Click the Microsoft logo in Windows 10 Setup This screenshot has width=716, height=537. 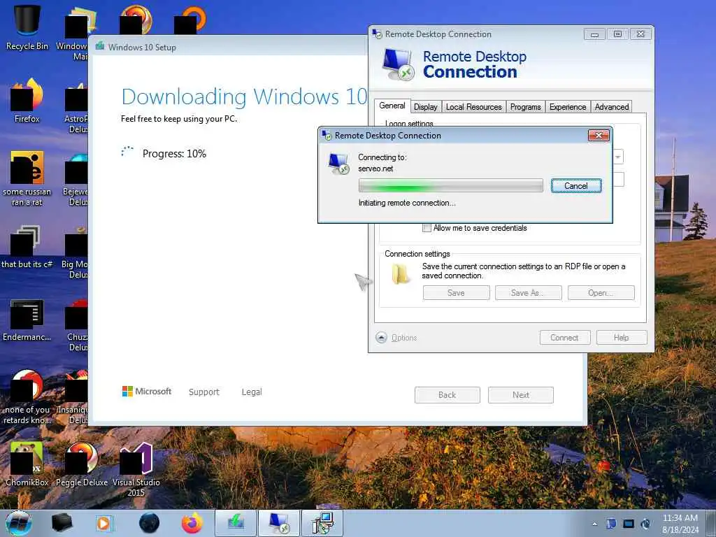point(147,392)
